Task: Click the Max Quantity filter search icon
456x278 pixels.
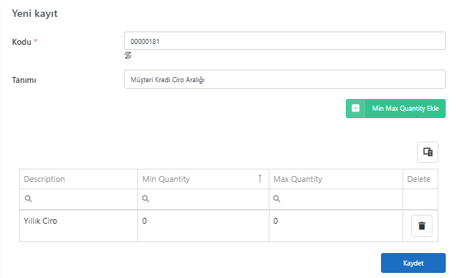Action: click(277, 199)
